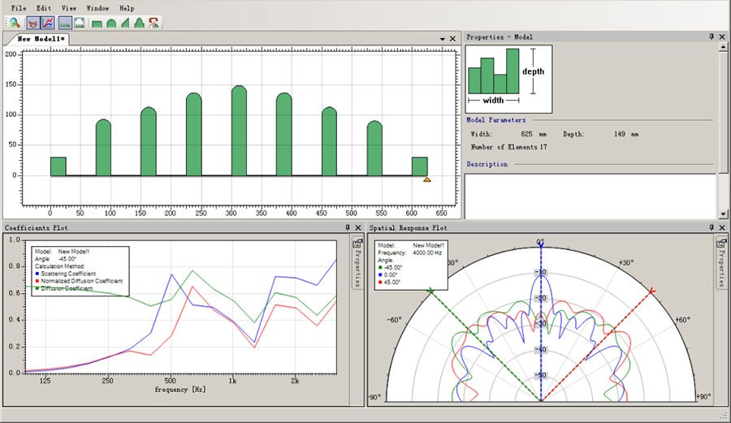Toggle the coefficients line chart toolbar button
This screenshot has width=731, height=423.
point(47,22)
